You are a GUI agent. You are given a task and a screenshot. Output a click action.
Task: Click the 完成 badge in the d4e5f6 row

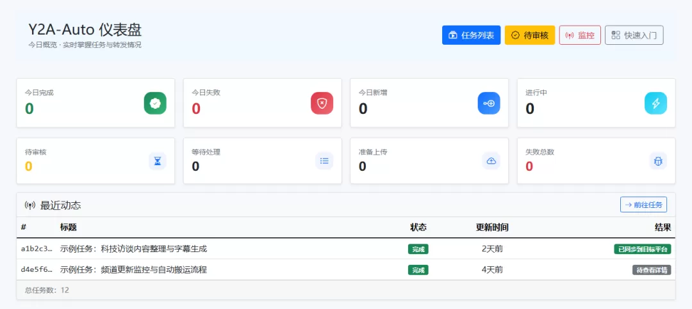tap(418, 270)
